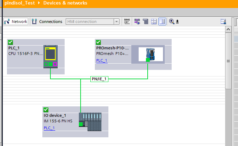Click the green checkmark on IO device_1

point(46,110)
